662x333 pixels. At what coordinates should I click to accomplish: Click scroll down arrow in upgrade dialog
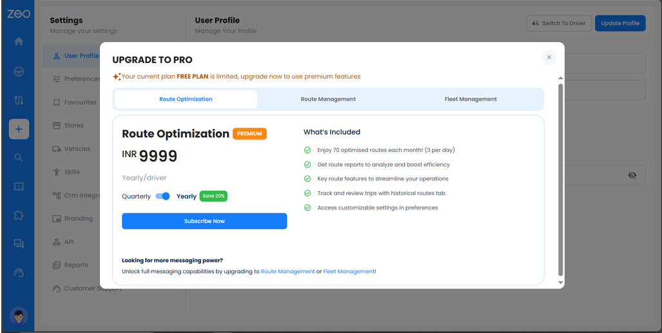(560, 282)
